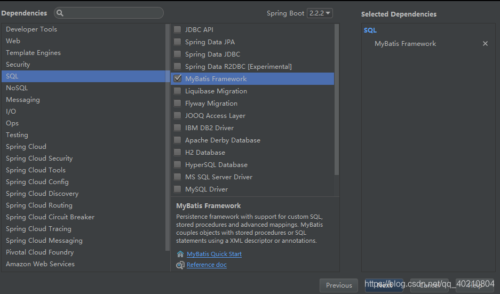Open the Spring Cloud Messaging category
Image resolution: width=500 pixels, height=294 pixels.
tap(84, 241)
